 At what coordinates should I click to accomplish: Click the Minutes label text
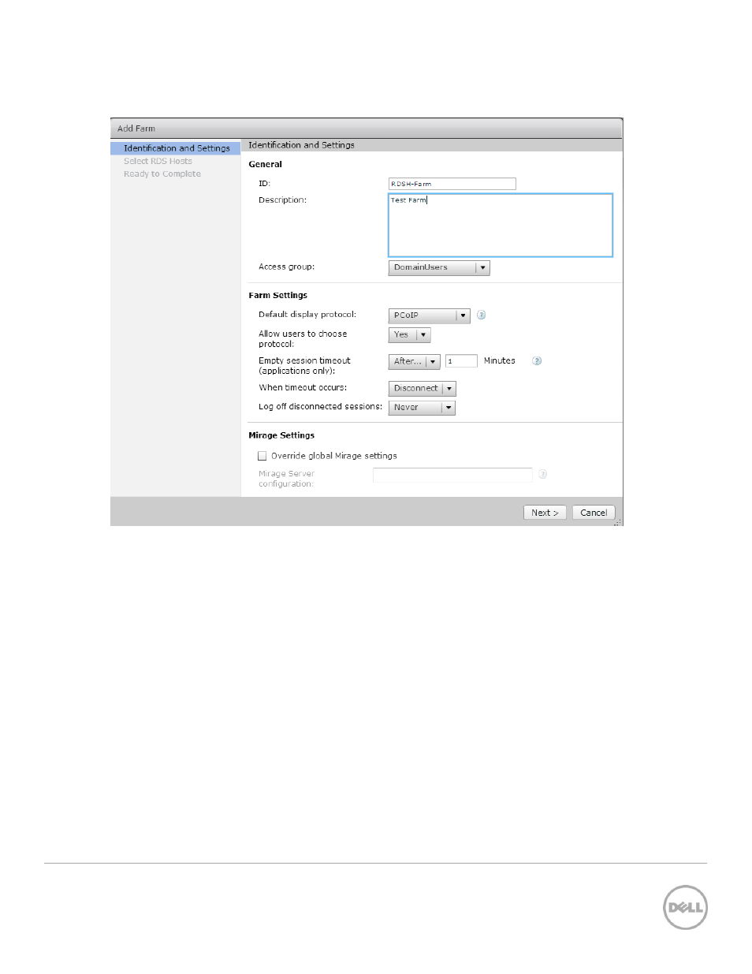point(500,361)
